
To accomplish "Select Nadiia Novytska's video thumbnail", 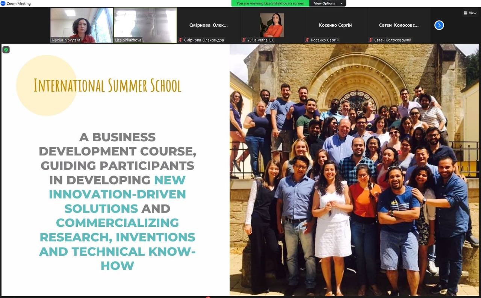I will pyautogui.click(x=82, y=25).
